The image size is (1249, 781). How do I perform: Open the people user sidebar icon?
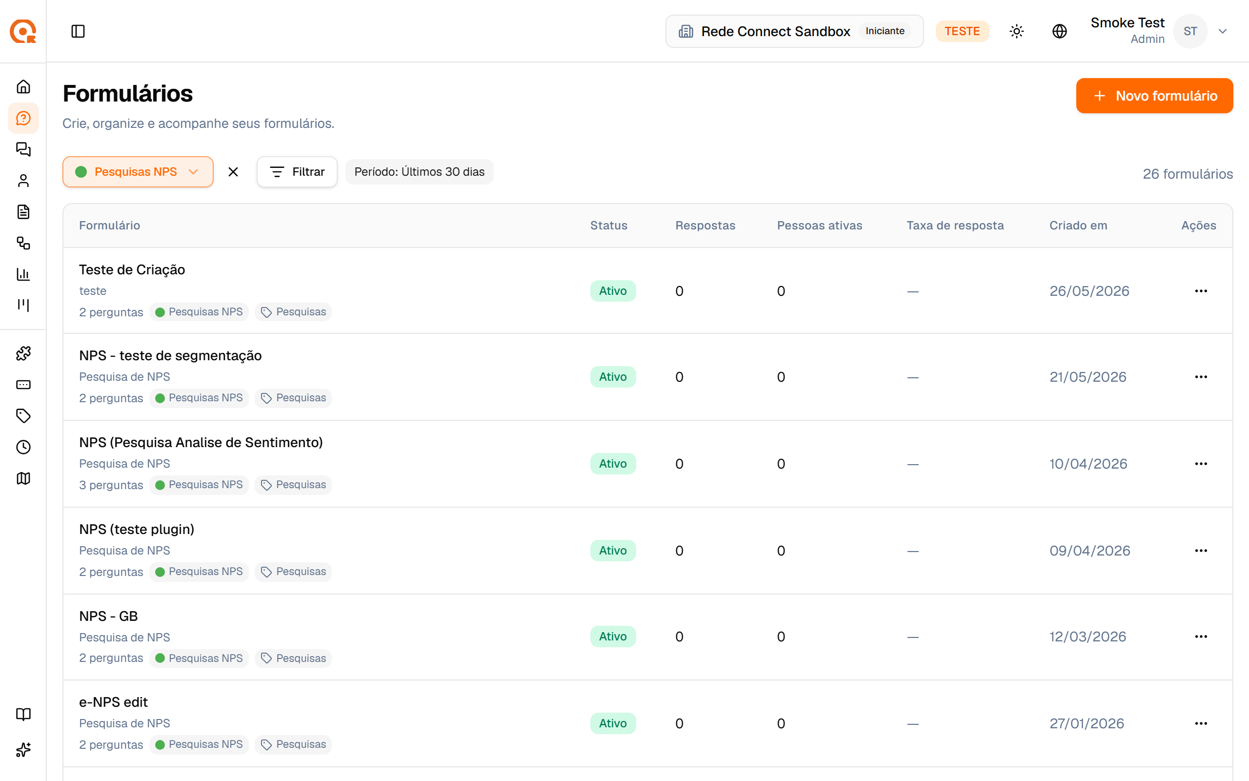23,180
